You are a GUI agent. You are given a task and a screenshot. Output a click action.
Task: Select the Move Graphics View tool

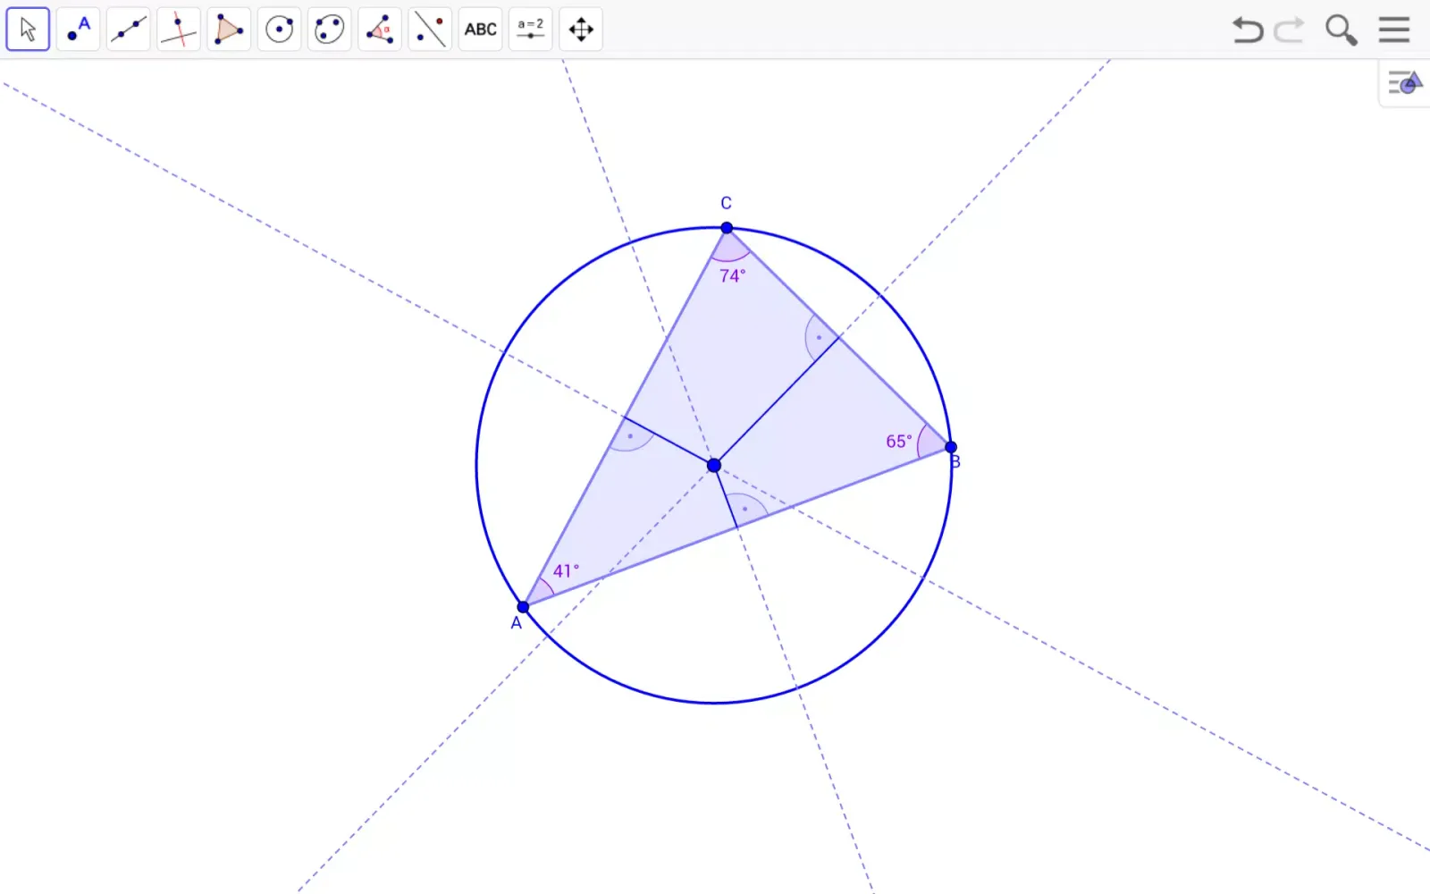[x=581, y=30]
